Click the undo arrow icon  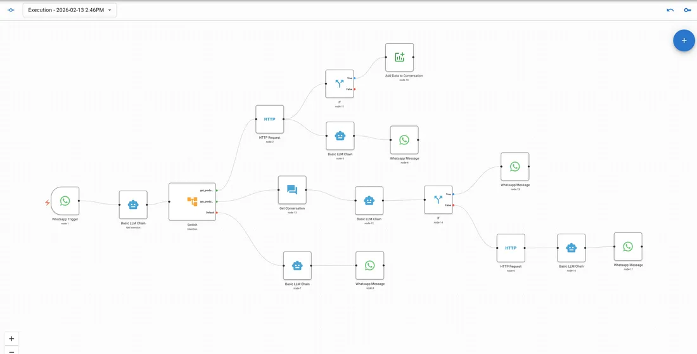click(670, 10)
